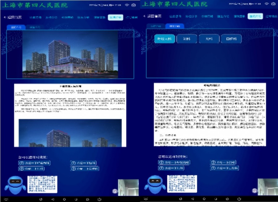This screenshot has height=202, width=278.
Task: Select the 妇科 department button
Action: pyautogui.click(x=187, y=39)
